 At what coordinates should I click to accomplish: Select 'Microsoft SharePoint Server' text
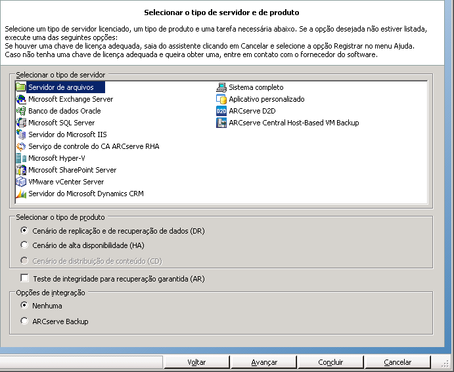tap(72, 170)
